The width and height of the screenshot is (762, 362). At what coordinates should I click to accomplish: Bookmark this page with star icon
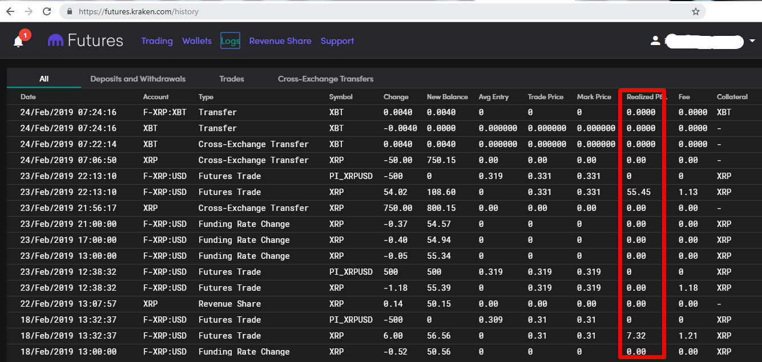[x=695, y=11]
